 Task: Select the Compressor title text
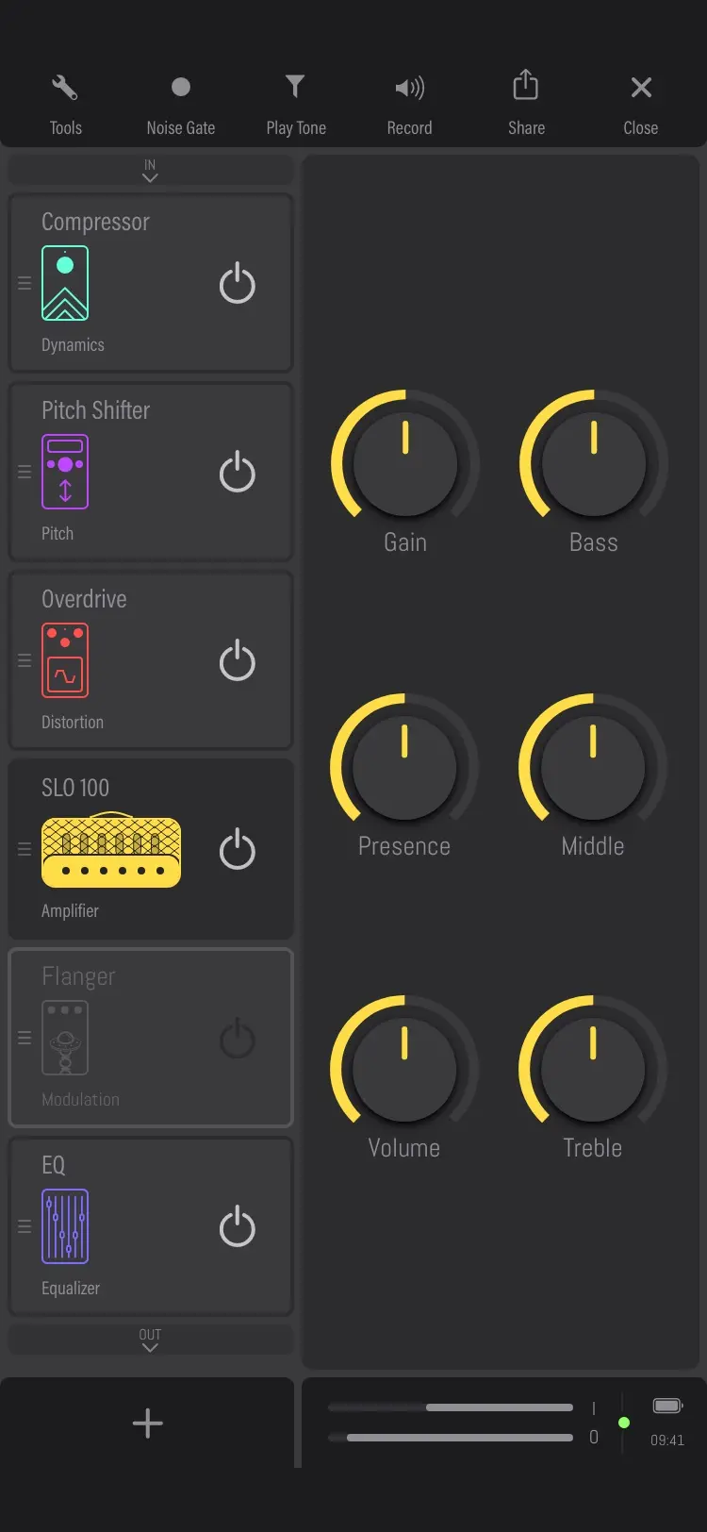pos(95,223)
